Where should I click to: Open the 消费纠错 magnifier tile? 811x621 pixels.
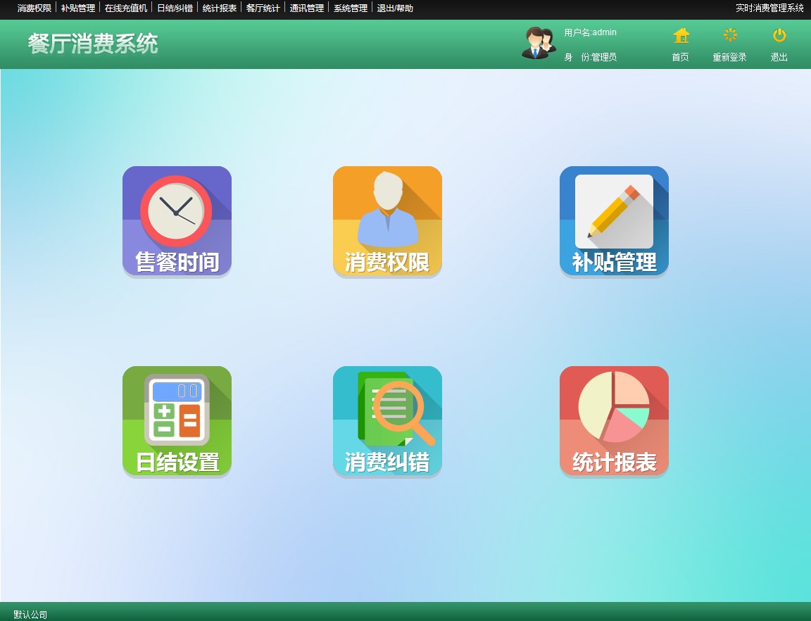coord(387,421)
